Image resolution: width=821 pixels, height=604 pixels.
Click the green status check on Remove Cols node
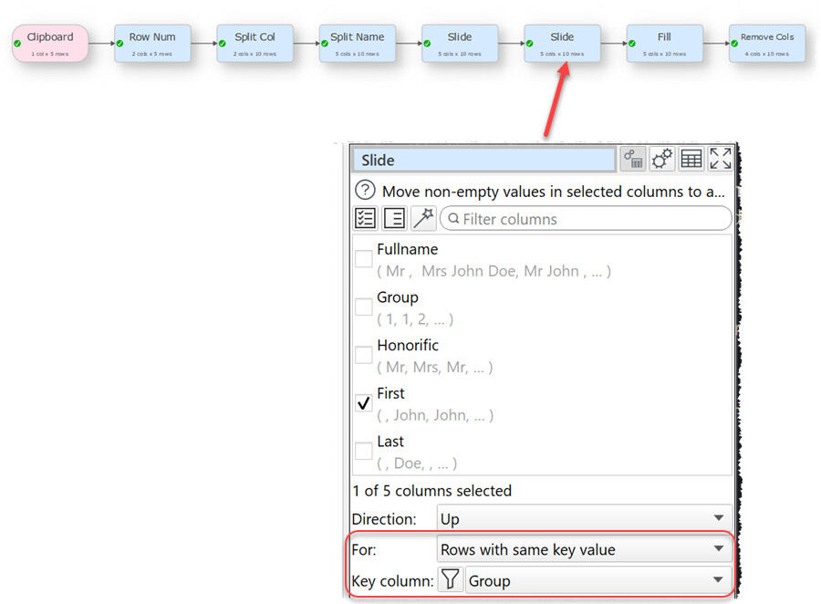734,44
